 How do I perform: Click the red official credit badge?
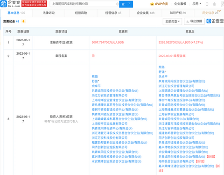pos(34,4)
